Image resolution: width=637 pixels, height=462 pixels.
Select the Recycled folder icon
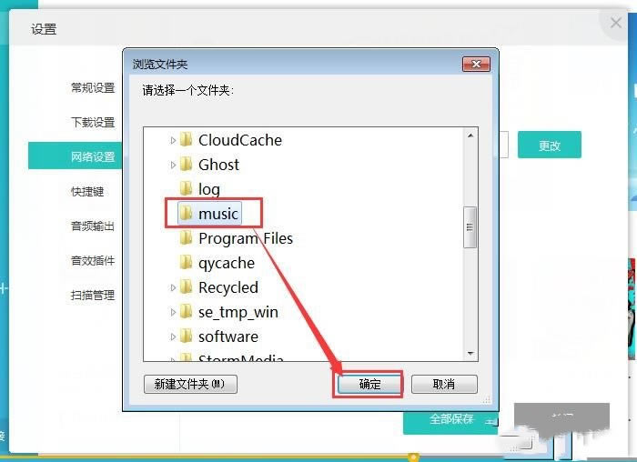(x=187, y=287)
